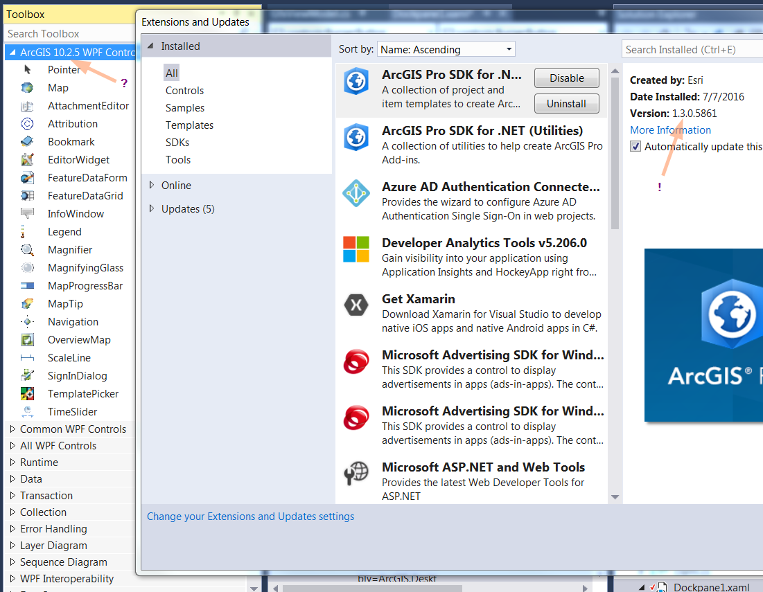Expand the Runtime toolbox group
Image resolution: width=763 pixels, height=592 pixels.
12,462
